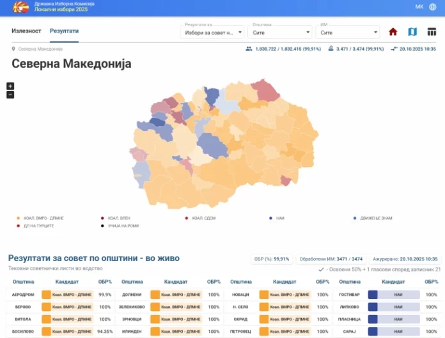Click the ГОСТИВАР municipality row
The width and height of the screenshot is (445, 338).
coord(349,294)
